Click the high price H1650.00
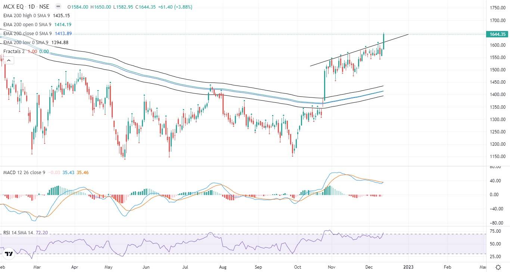The image size is (510, 272). tap(101, 7)
